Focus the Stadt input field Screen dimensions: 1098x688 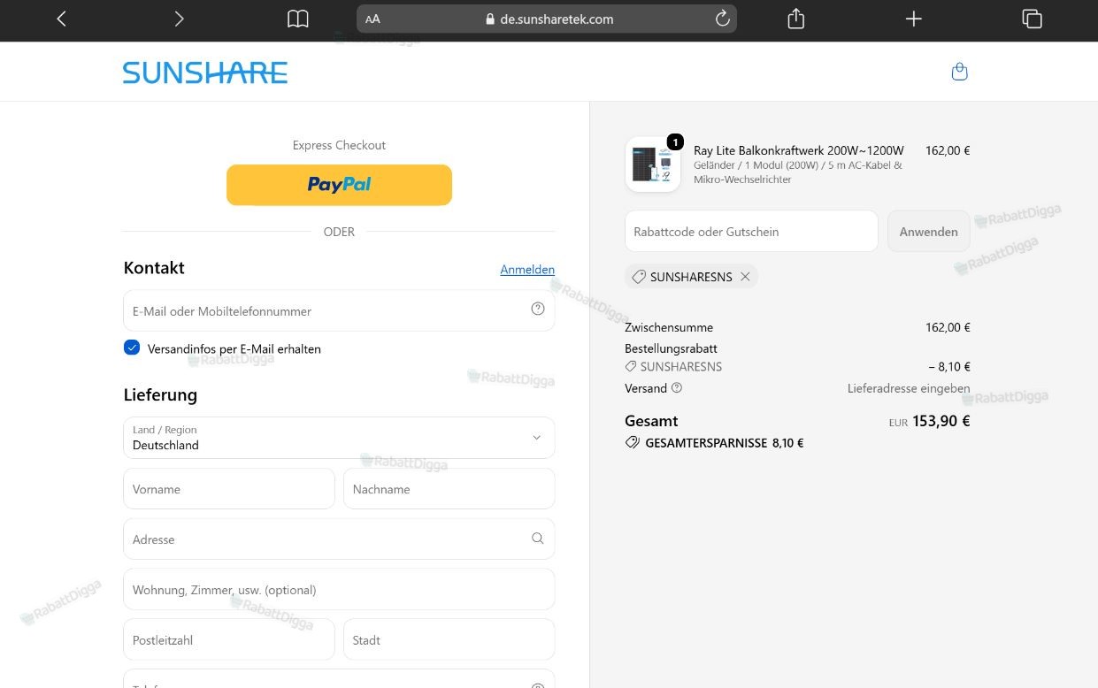click(449, 640)
